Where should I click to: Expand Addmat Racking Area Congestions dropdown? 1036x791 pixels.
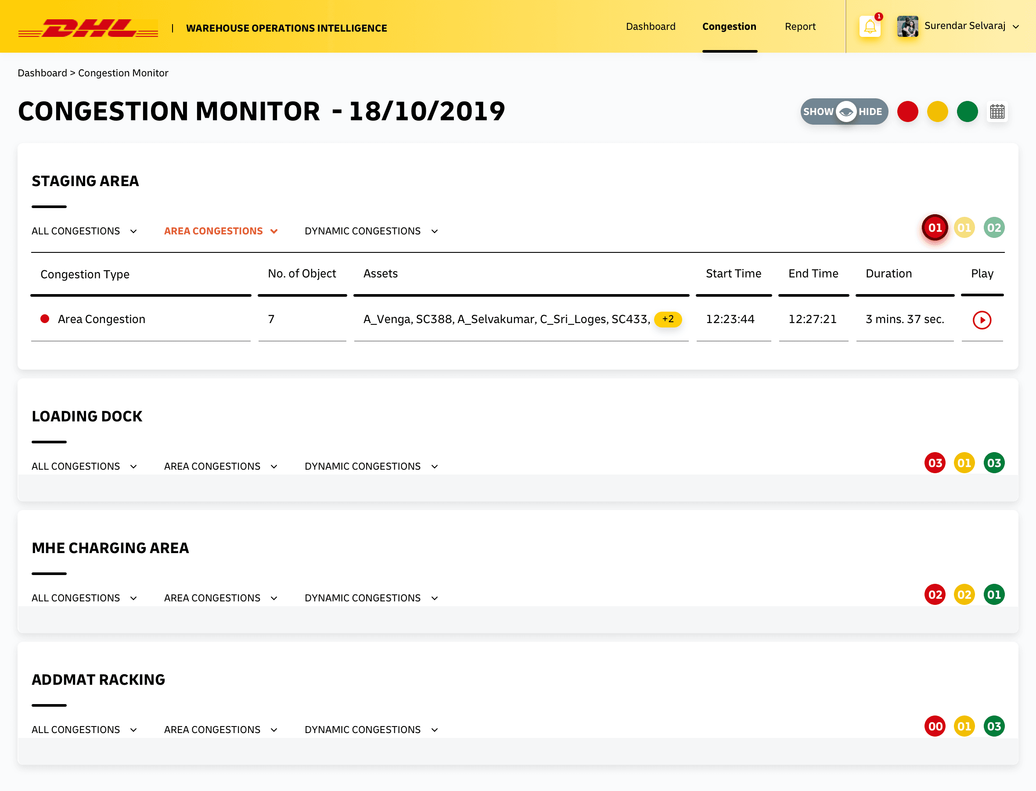point(221,730)
